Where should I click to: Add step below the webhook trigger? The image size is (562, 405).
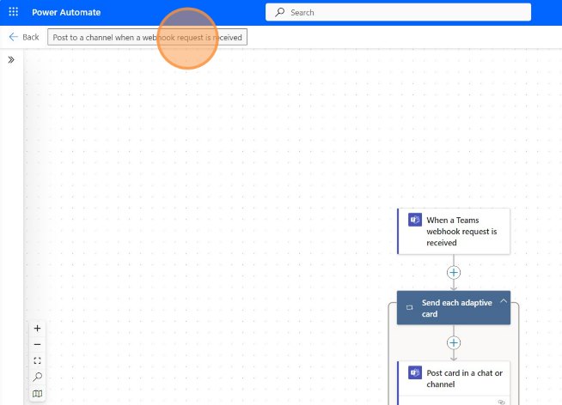(x=454, y=273)
